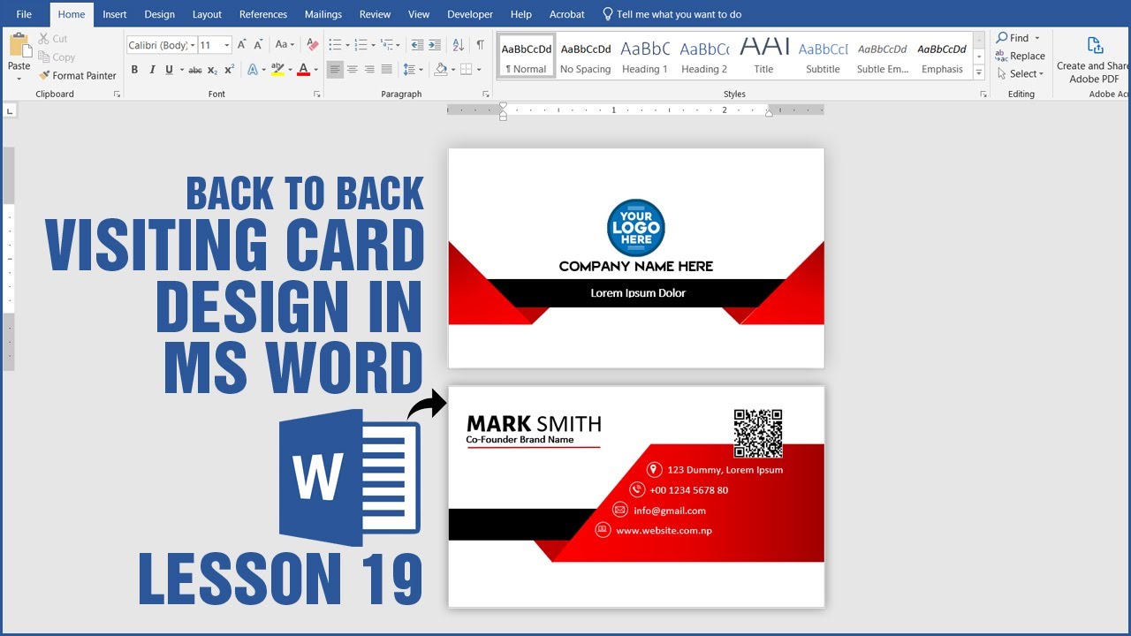The height and width of the screenshot is (636, 1131).
Task: Click the Tell me what you want to do box
Action: coord(672,14)
